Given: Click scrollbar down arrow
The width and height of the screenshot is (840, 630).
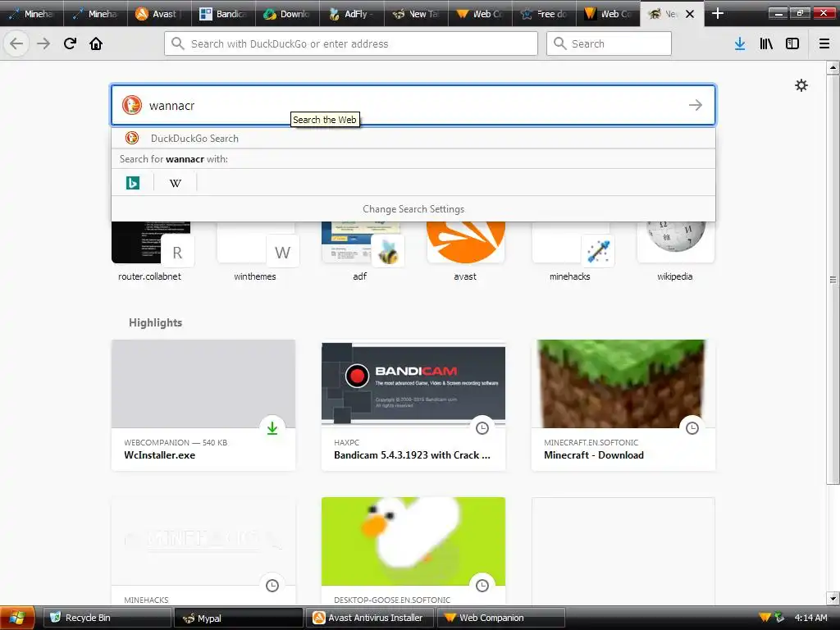Looking at the screenshot, I should [x=833, y=598].
